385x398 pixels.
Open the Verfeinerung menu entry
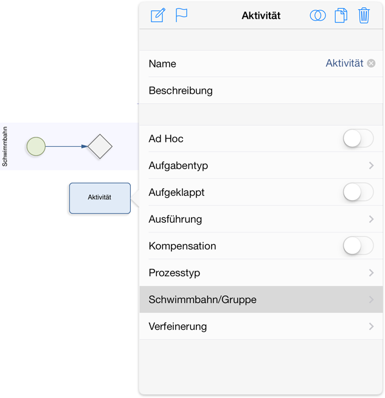[261, 326]
